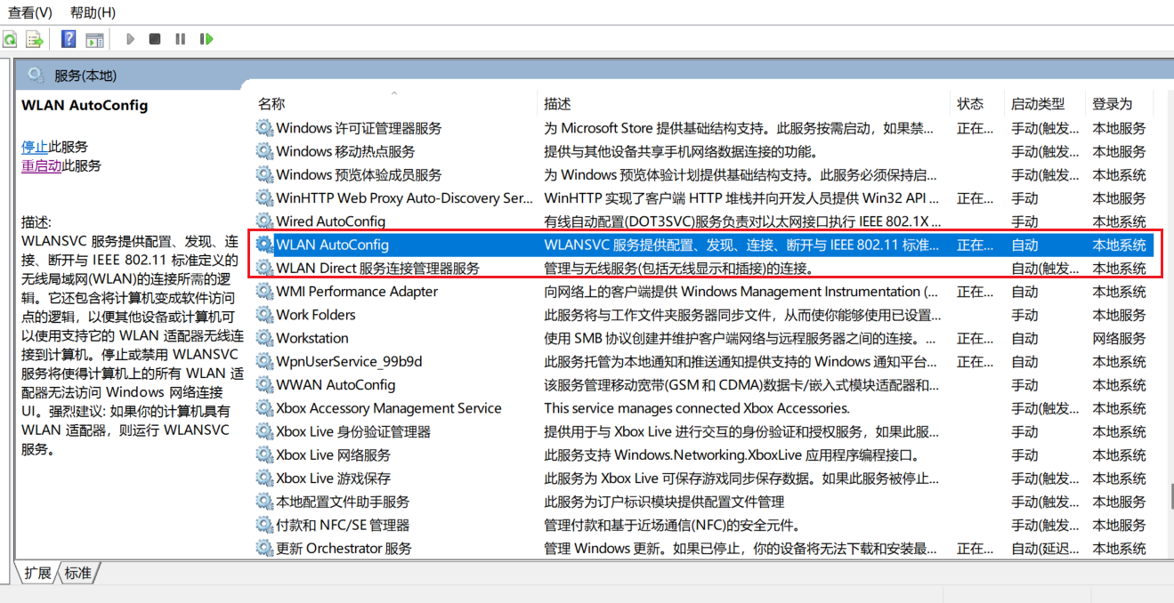Click description 'This service manages connected Xbox Accessories.'
1174x603 pixels.
point(697,408)
